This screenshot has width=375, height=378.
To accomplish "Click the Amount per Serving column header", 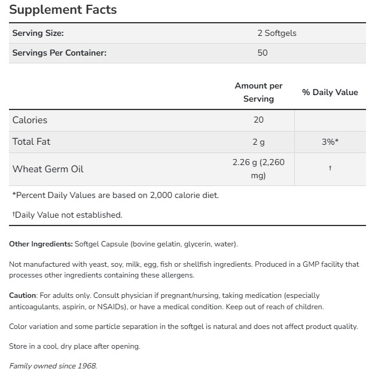I will click(258, 92).
